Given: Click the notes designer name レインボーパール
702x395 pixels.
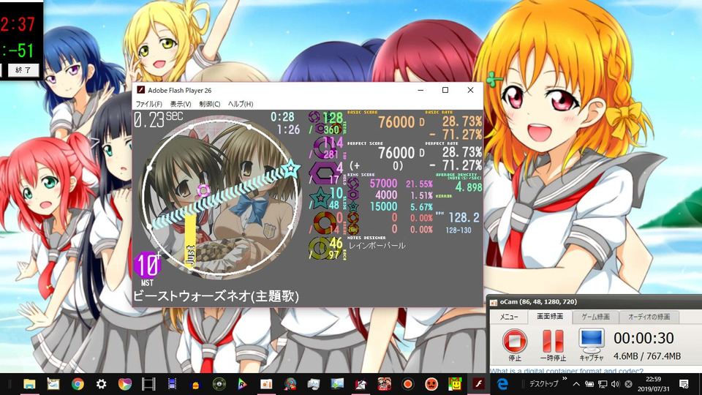Looking at the screenshot, I should point(377,246).
